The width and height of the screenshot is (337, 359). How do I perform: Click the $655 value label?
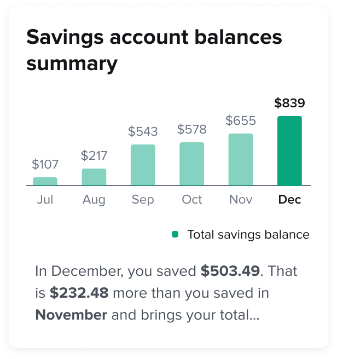[x=241, y=120]
